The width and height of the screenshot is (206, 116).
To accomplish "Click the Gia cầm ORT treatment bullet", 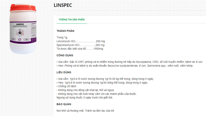I will coord(130,62).
